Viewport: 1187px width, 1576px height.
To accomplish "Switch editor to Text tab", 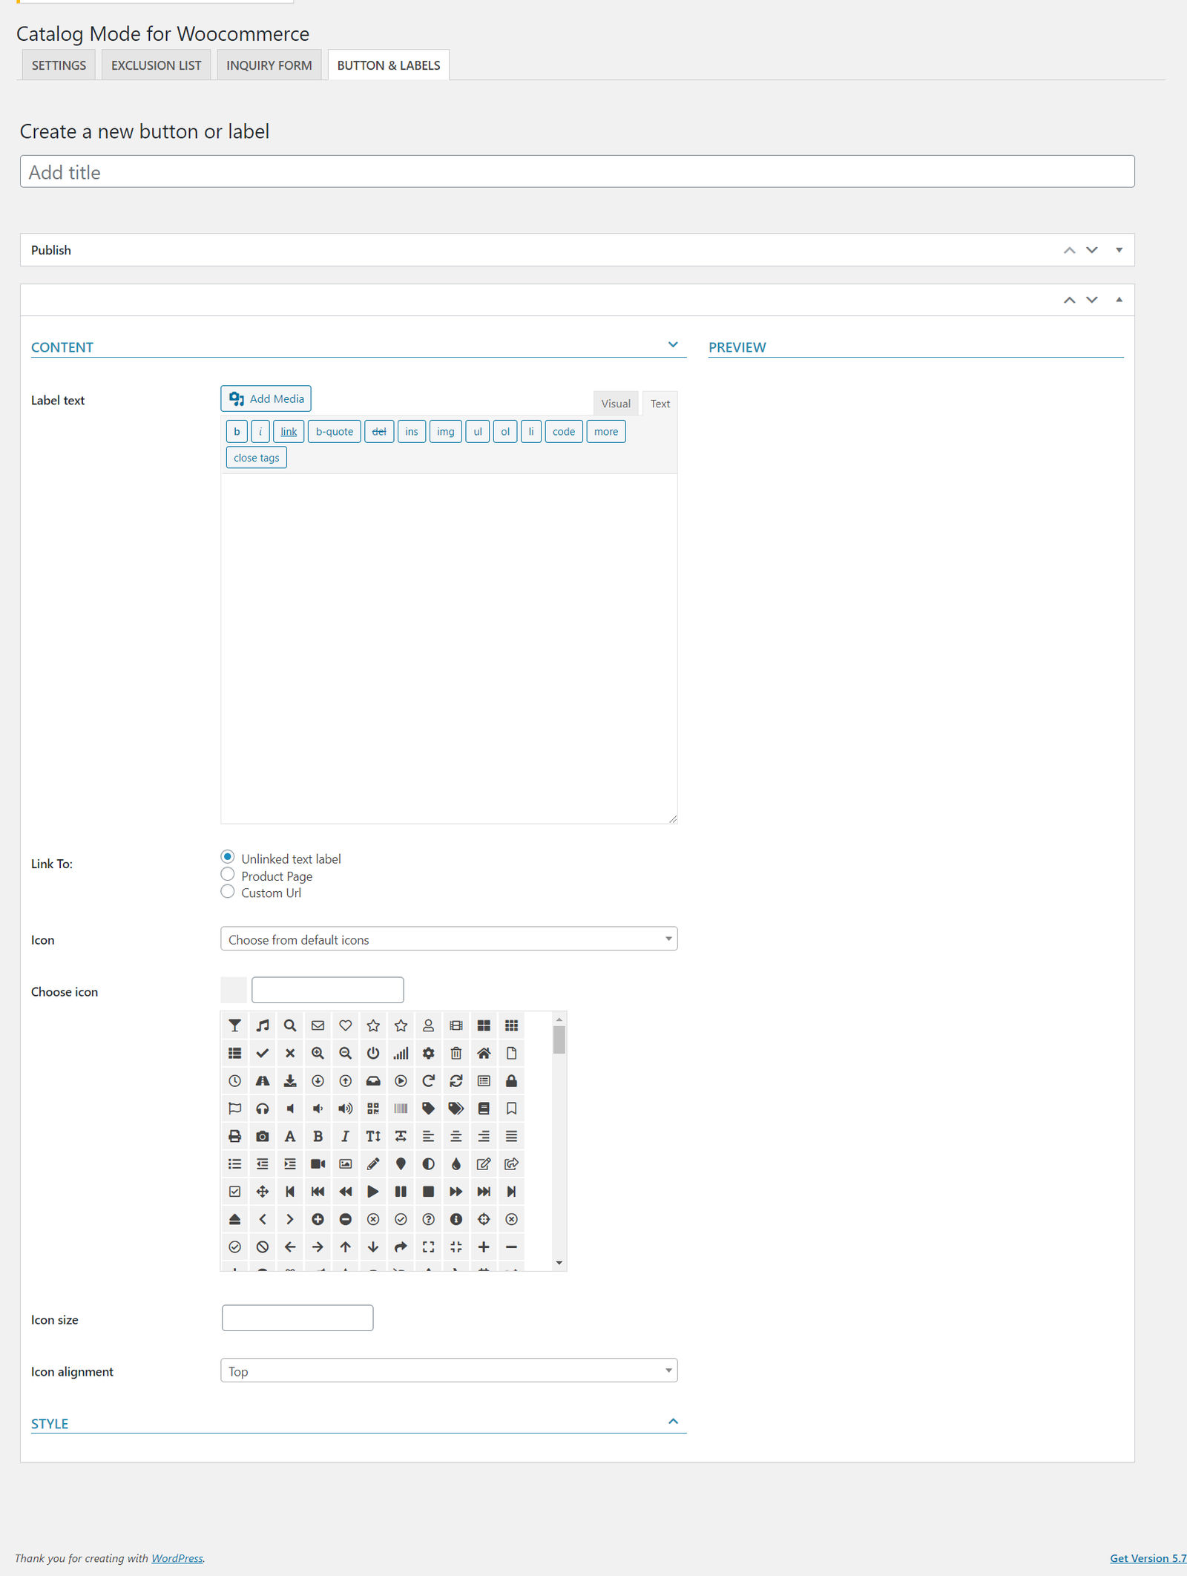I will (660, 404).
